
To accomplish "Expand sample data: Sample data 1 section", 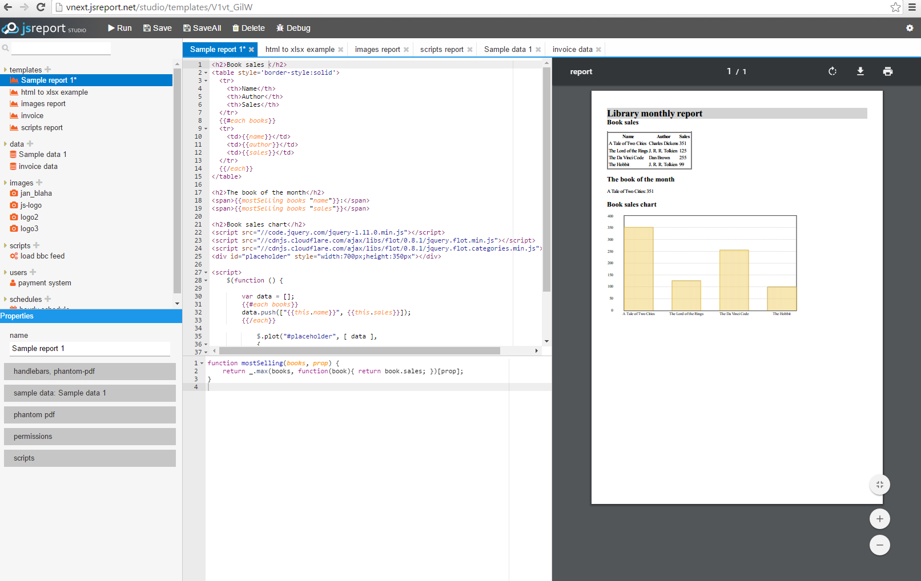I will point(90,393).
